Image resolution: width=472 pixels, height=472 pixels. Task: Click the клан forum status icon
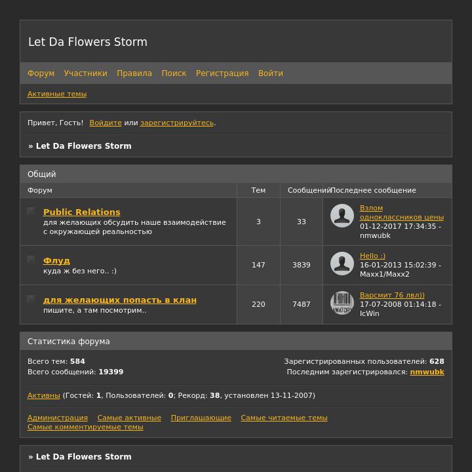(31, 299)
